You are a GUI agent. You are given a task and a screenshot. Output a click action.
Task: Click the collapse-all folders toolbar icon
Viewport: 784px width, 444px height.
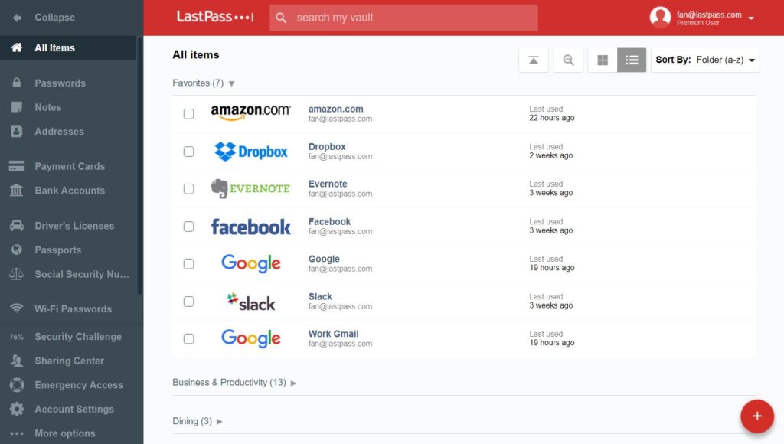pyautogui.click(x=534, y=60)
